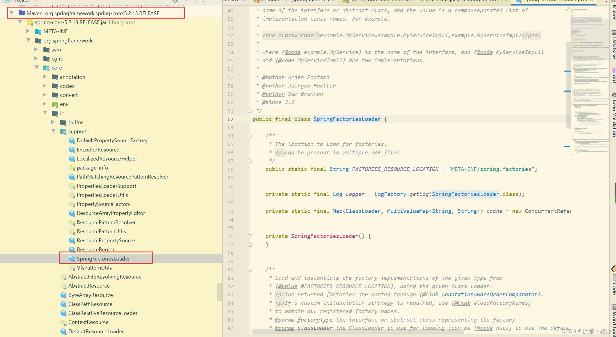The image size is (616, 337).
Task: Collapse the io package
Action: point(45,113)
